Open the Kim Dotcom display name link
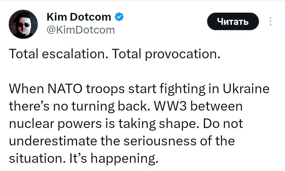The image size is (285, 171). tap(79, 17)
